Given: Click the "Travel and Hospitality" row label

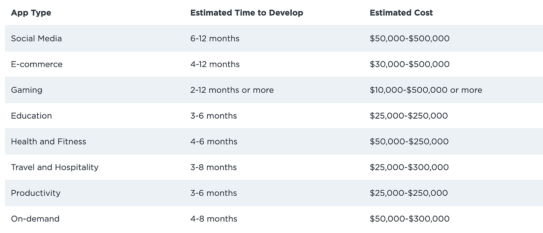Looking at the screenshot, I should [55, 167].
